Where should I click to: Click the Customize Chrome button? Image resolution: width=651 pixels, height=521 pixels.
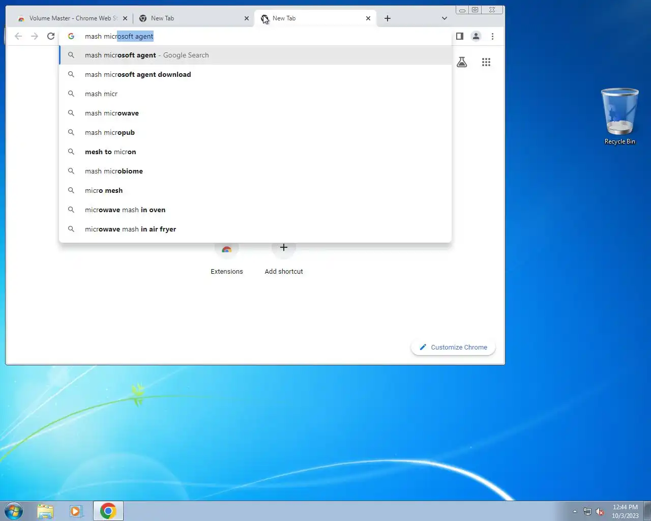453,347
